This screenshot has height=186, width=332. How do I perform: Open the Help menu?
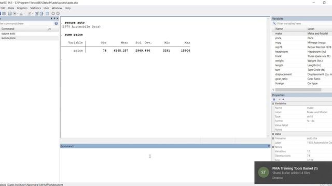click(67, 8)
